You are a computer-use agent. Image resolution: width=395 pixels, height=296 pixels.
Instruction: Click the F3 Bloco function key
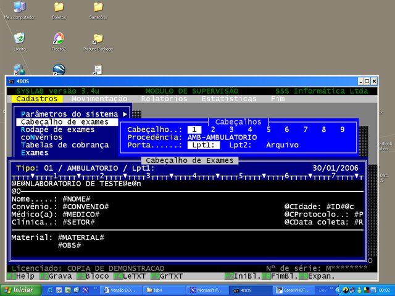93,276
